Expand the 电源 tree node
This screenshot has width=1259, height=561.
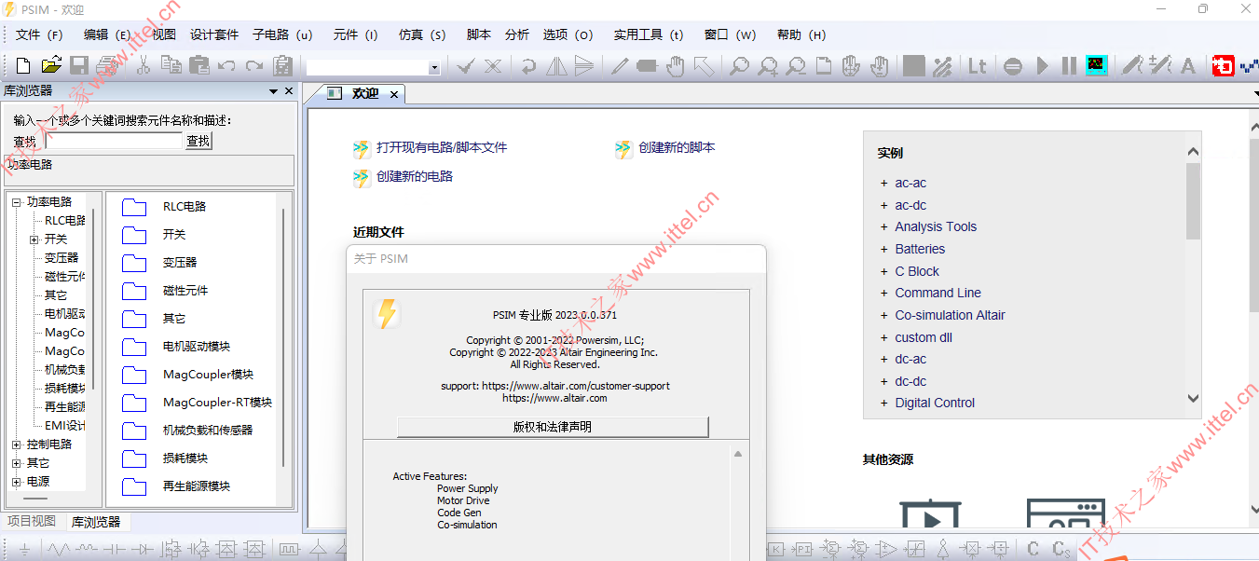[16, 481]
